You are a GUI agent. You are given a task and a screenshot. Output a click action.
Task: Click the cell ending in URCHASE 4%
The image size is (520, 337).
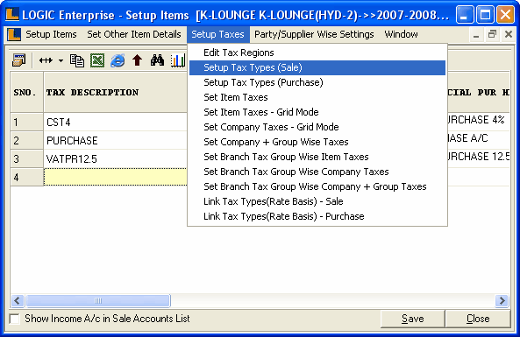[x=479, y=120]
